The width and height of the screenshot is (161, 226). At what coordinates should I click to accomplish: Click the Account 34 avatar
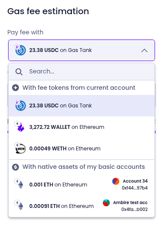coord(116,181)
